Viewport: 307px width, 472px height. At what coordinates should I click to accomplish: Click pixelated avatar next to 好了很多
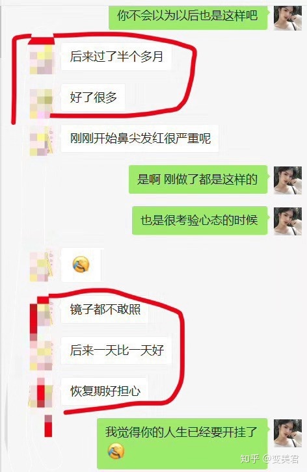(42, 103)
